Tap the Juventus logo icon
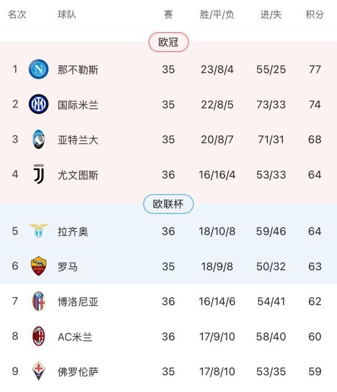The image size is (337, 392). click(38, 174)
